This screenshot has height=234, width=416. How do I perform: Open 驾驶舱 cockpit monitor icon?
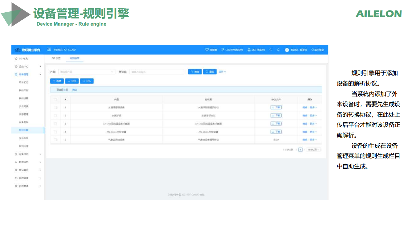(x=207, y=50)
